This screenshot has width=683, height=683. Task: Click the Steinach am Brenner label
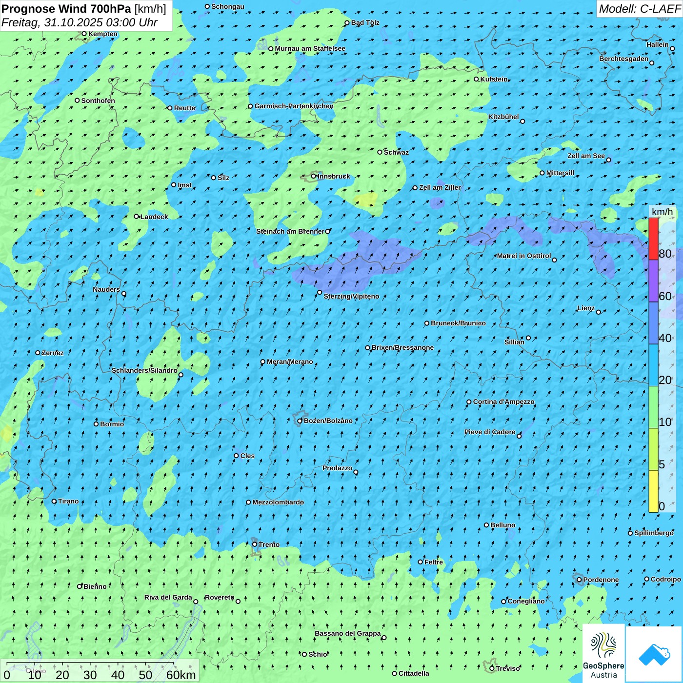[x=290, y=231]
